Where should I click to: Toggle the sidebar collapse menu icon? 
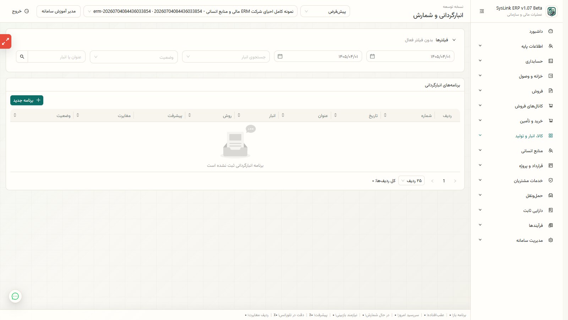[x=482, y=11]
